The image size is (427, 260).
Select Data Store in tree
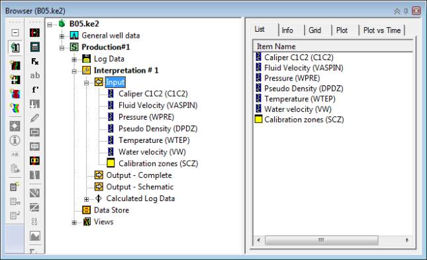click(111, 210)
